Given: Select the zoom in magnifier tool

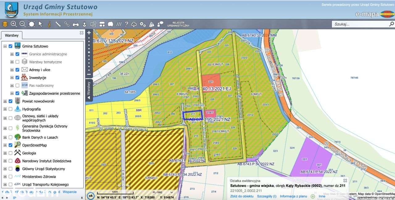Looking at the screenshot, I should point(14,24).
